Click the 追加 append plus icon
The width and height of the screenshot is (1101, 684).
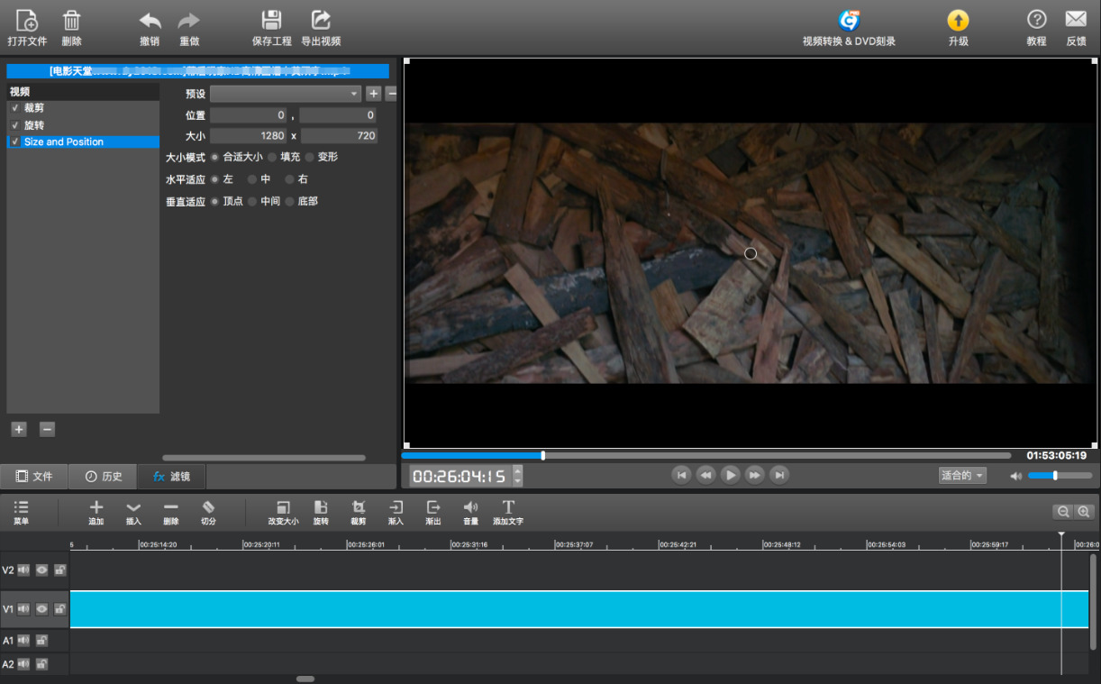(x=96, y=508)
